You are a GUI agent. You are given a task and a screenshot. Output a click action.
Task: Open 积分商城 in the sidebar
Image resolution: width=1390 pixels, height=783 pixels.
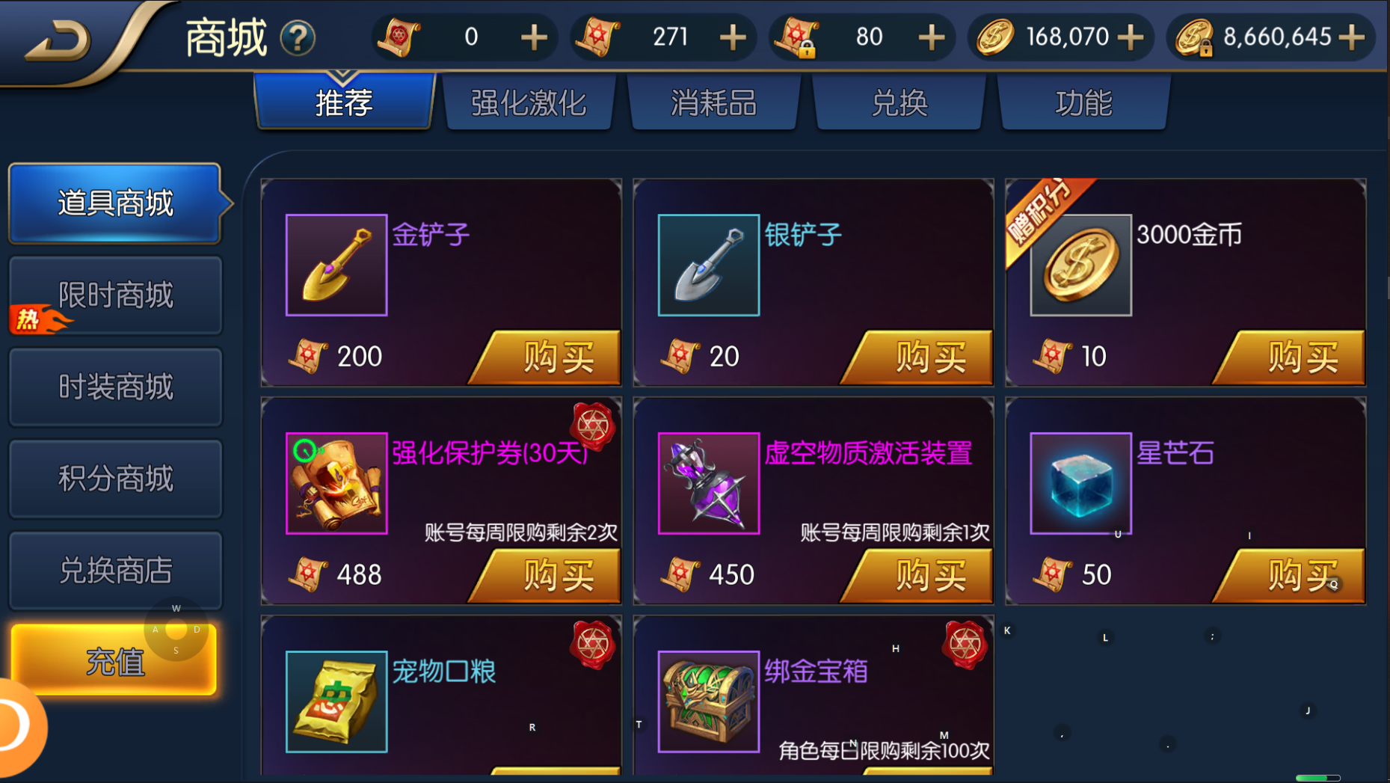(x=115, y=479)
